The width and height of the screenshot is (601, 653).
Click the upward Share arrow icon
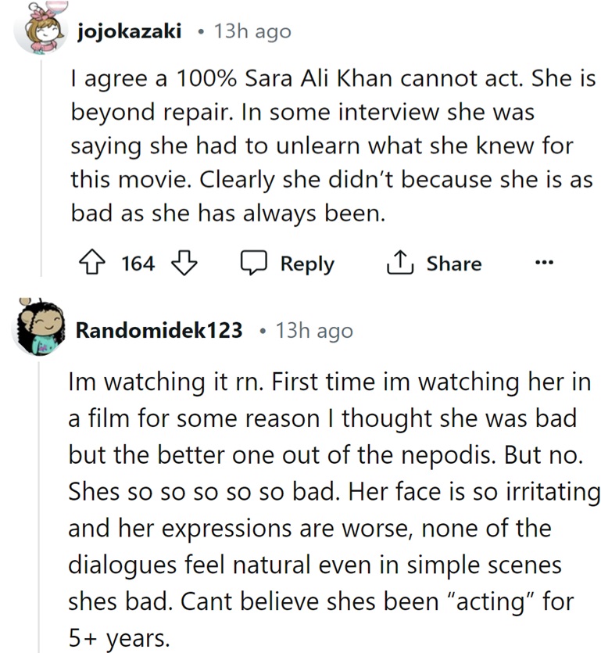401,262
